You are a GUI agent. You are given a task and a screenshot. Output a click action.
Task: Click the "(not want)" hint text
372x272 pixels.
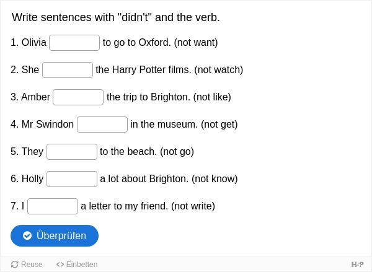click(x=196, y=43)
